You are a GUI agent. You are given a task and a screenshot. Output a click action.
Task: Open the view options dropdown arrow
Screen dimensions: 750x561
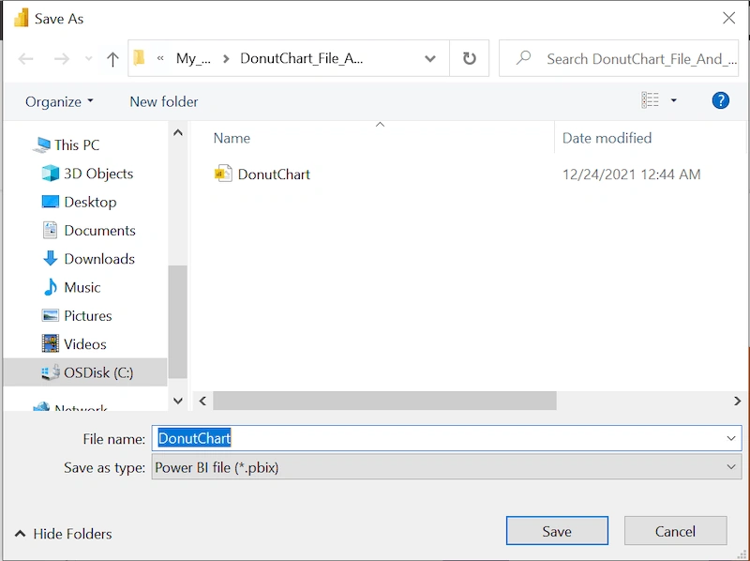[673, 100]
